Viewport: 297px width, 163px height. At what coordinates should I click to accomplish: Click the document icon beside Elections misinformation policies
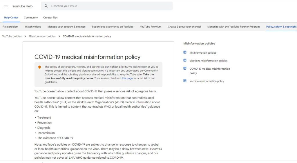[x=185, y=60]
